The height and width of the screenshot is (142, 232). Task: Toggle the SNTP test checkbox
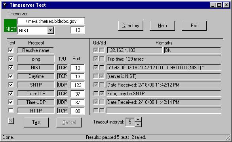[x=11, y=85]
